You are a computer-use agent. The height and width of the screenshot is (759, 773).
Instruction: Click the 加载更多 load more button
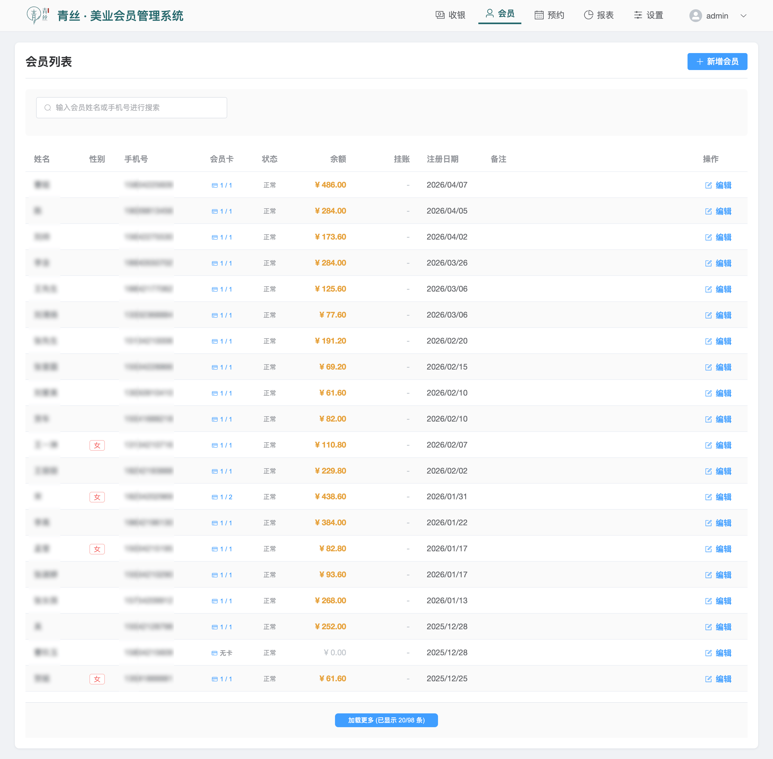click(x=386, y=720)
